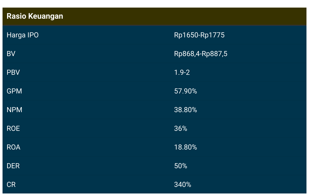309x196 pixels.
Task: Select the DER row label
Action: point(13,166)
